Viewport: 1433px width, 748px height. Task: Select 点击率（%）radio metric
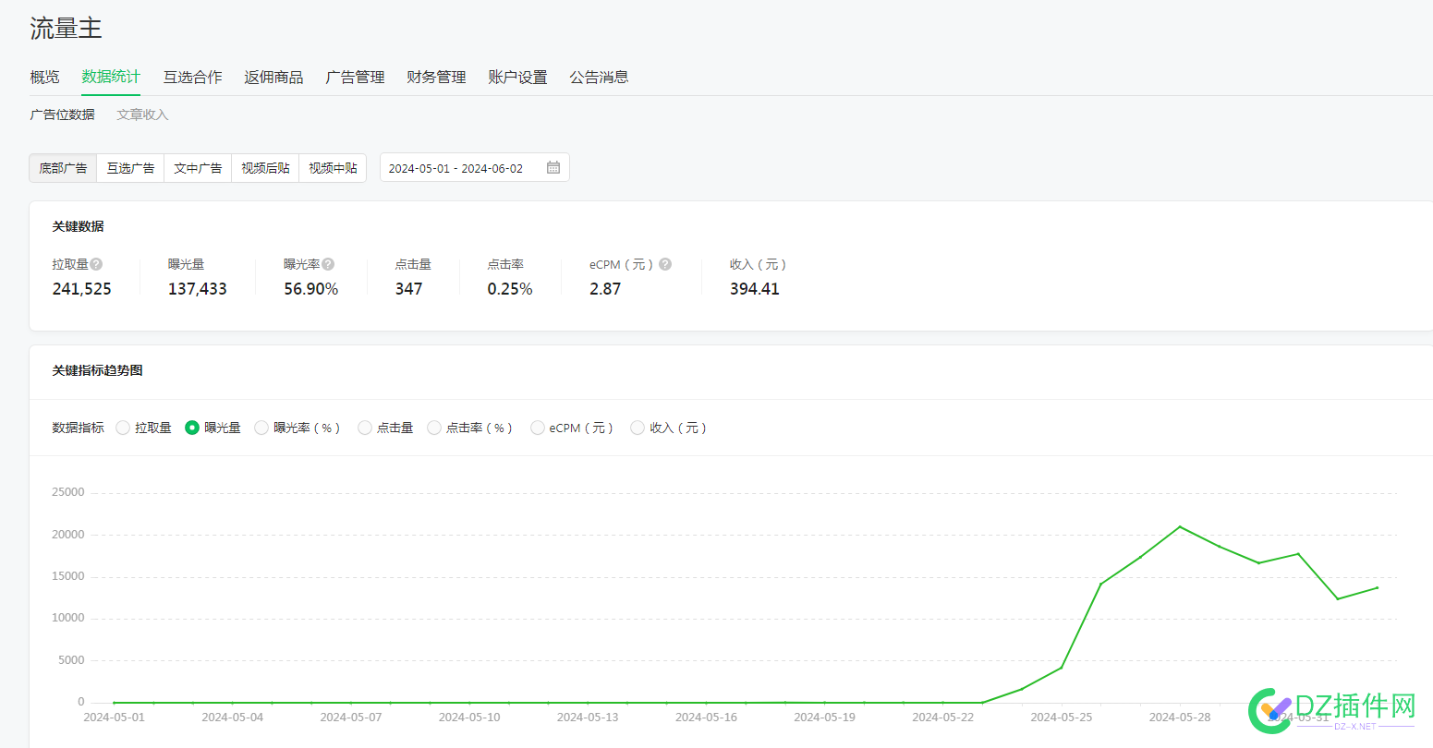pos(434,428)
